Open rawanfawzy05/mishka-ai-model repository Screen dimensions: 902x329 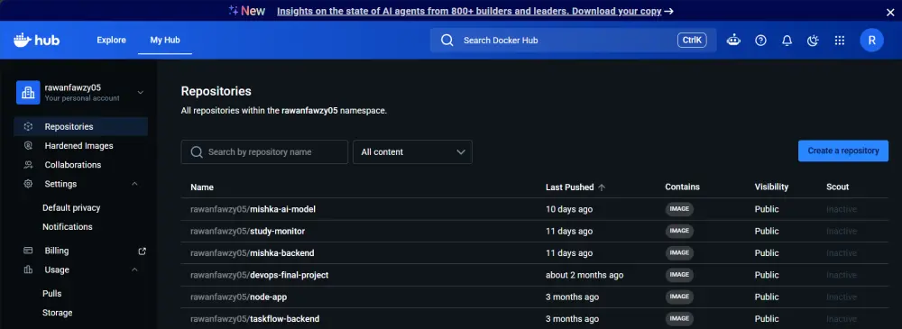253,209
